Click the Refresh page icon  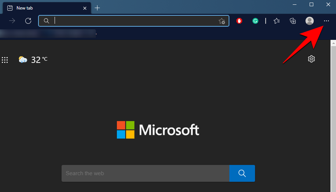28,21
